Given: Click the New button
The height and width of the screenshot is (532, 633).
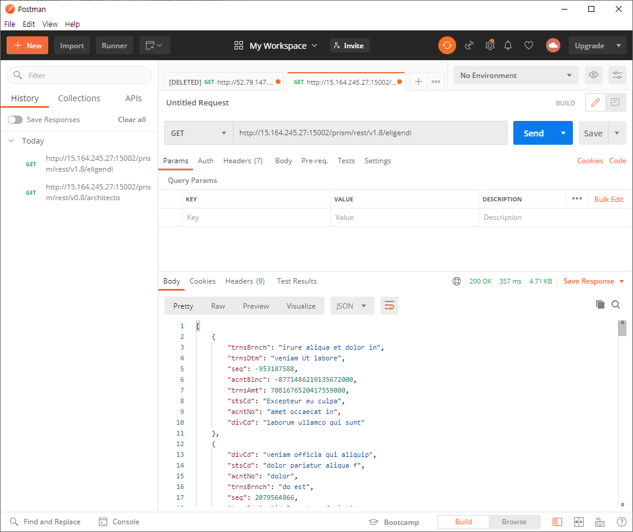Looking at the screenshot, I should pos(27,45).
